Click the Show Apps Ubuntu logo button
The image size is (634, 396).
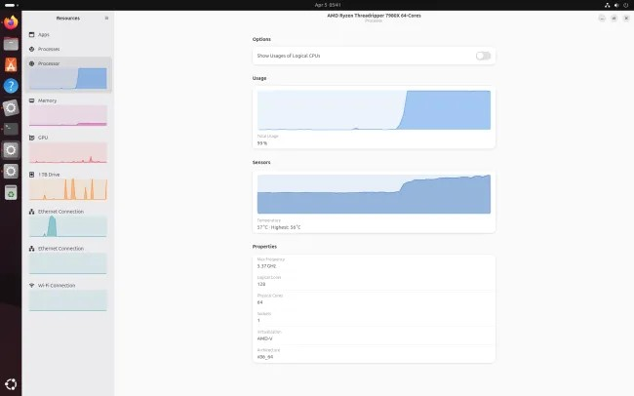coord(11,384)
